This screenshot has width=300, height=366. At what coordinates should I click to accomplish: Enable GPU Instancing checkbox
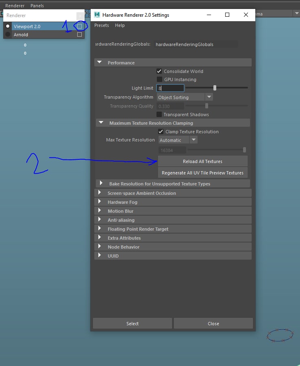[x=159, y=79]
